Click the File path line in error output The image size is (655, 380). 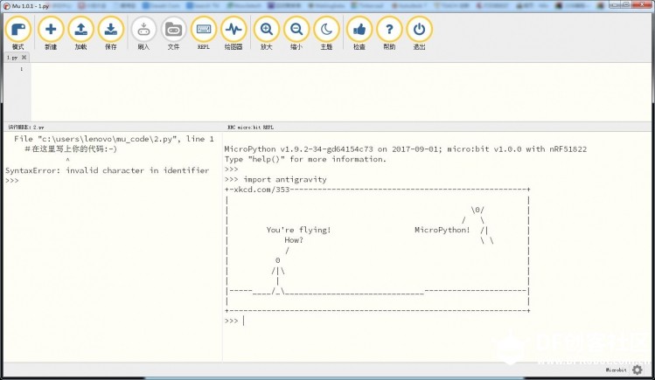(114, 139)
